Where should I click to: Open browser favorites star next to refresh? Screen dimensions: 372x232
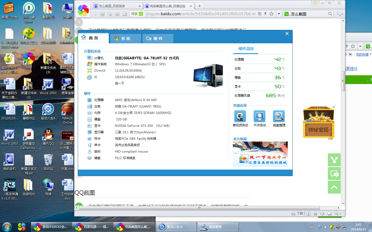click(x=118, y=14)
